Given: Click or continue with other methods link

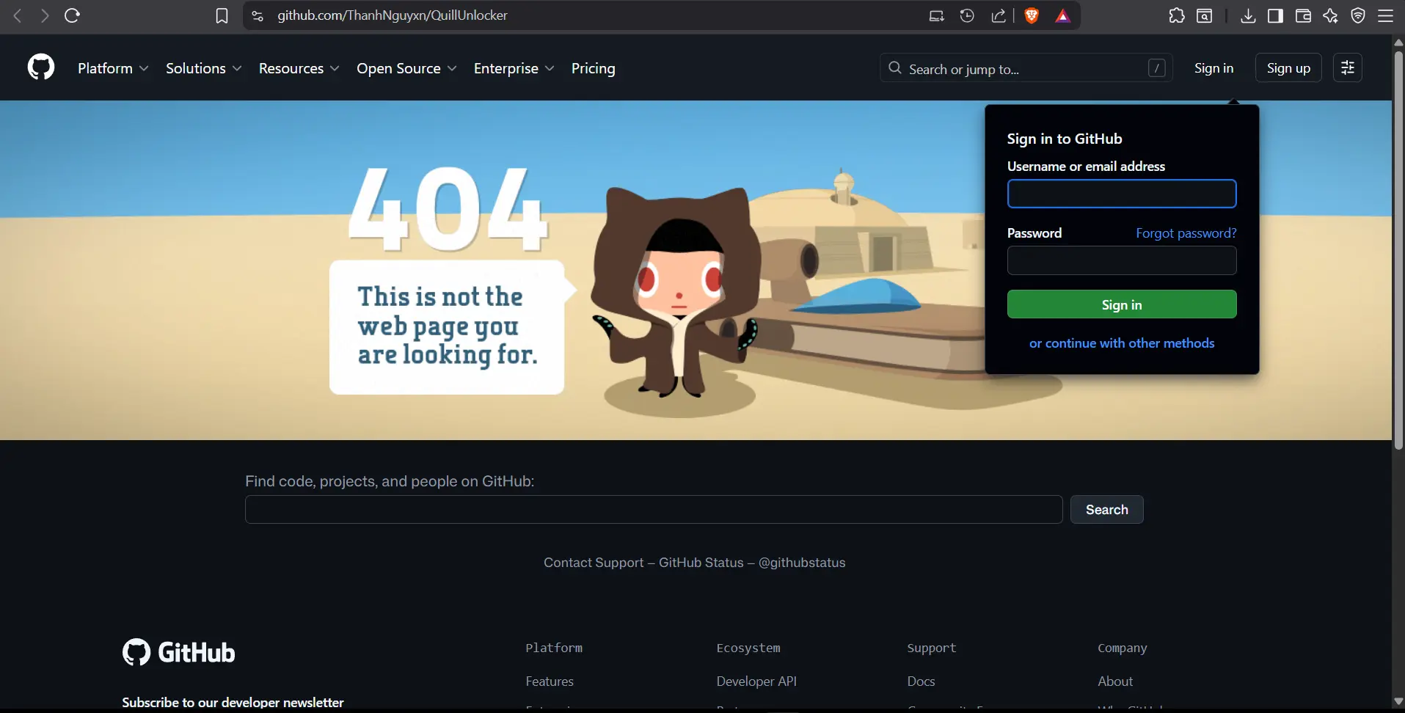Looking at the screenshot, I should coord(1122,343).
